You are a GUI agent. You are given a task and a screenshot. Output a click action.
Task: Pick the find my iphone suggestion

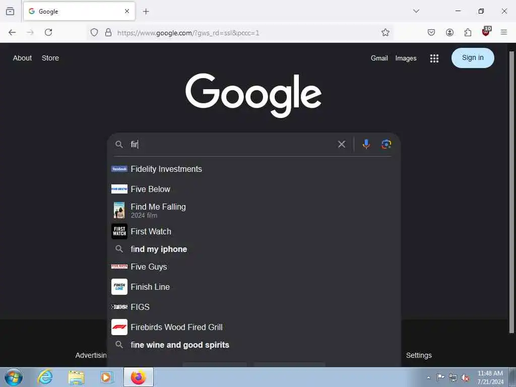(x=253, y=249)
